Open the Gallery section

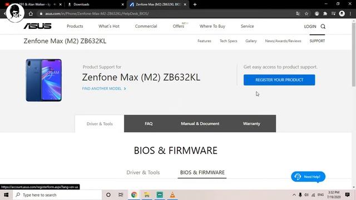(x=251, y=41)
